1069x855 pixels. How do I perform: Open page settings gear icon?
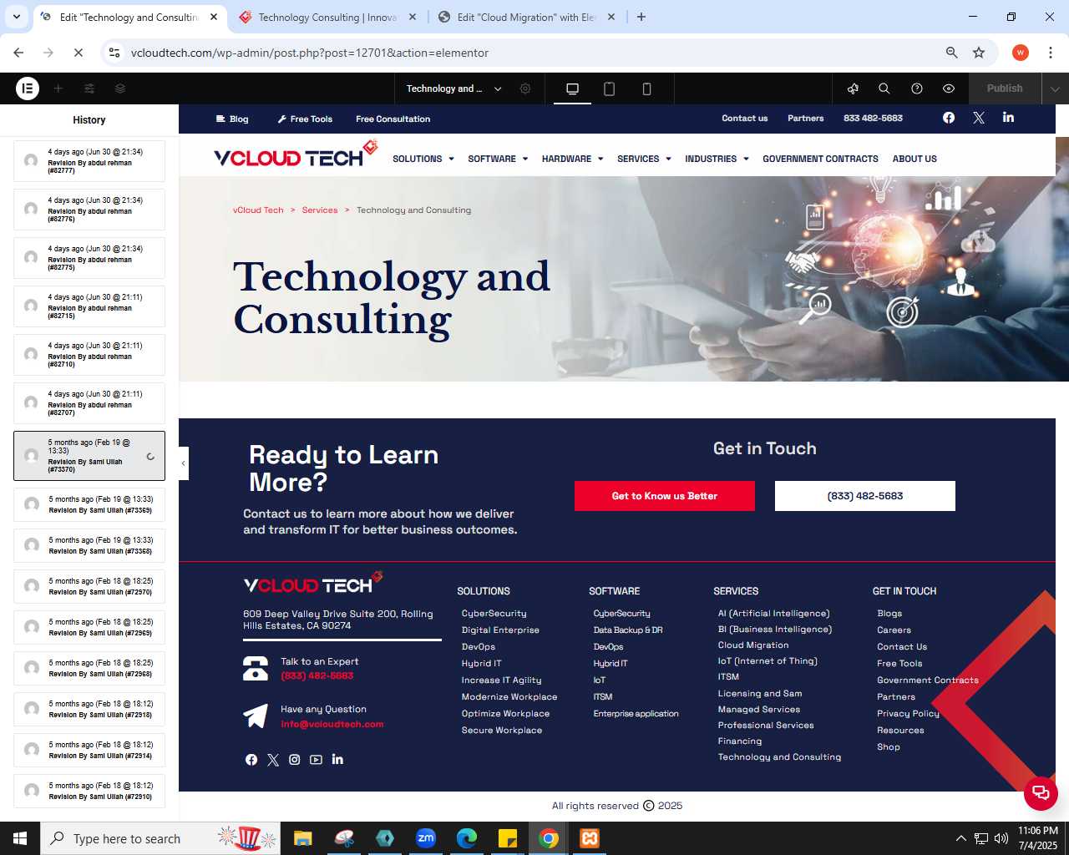[525, 89]
